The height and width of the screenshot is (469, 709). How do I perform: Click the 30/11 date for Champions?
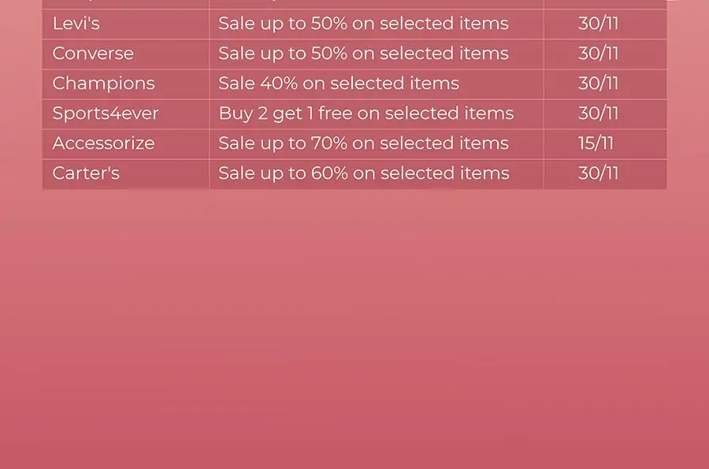coord(598,84)
